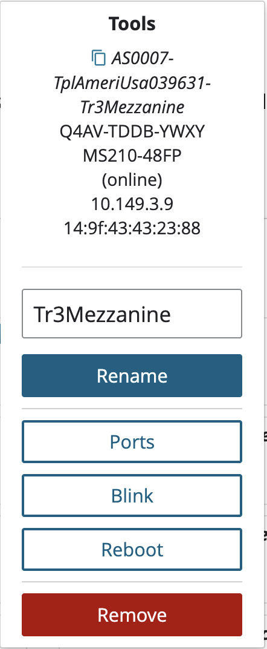Click the Tools panel heading
267x649 pixels.
(x=132, y=24)
